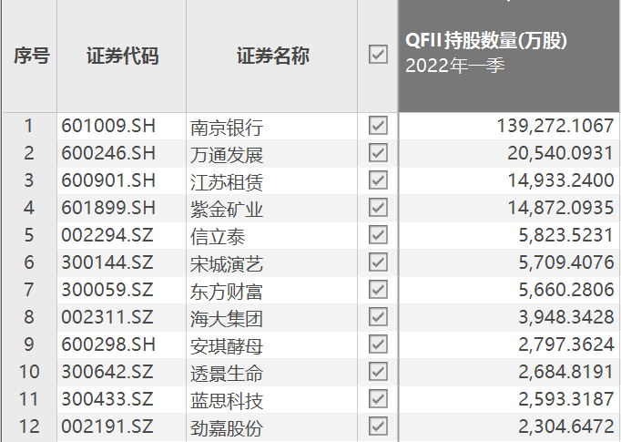Toggle checkbox in 宋城演艺 row
The height and width of the screenshot is (442, 621).
pos(378,262)
